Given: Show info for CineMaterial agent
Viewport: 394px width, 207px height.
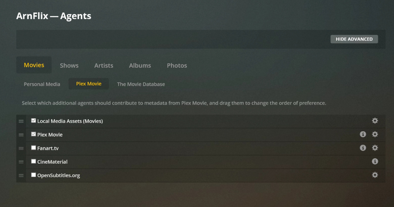Looking at the screenshot, I should 375,161.
